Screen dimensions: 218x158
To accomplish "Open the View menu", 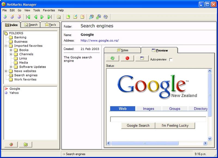I will 27,10.
